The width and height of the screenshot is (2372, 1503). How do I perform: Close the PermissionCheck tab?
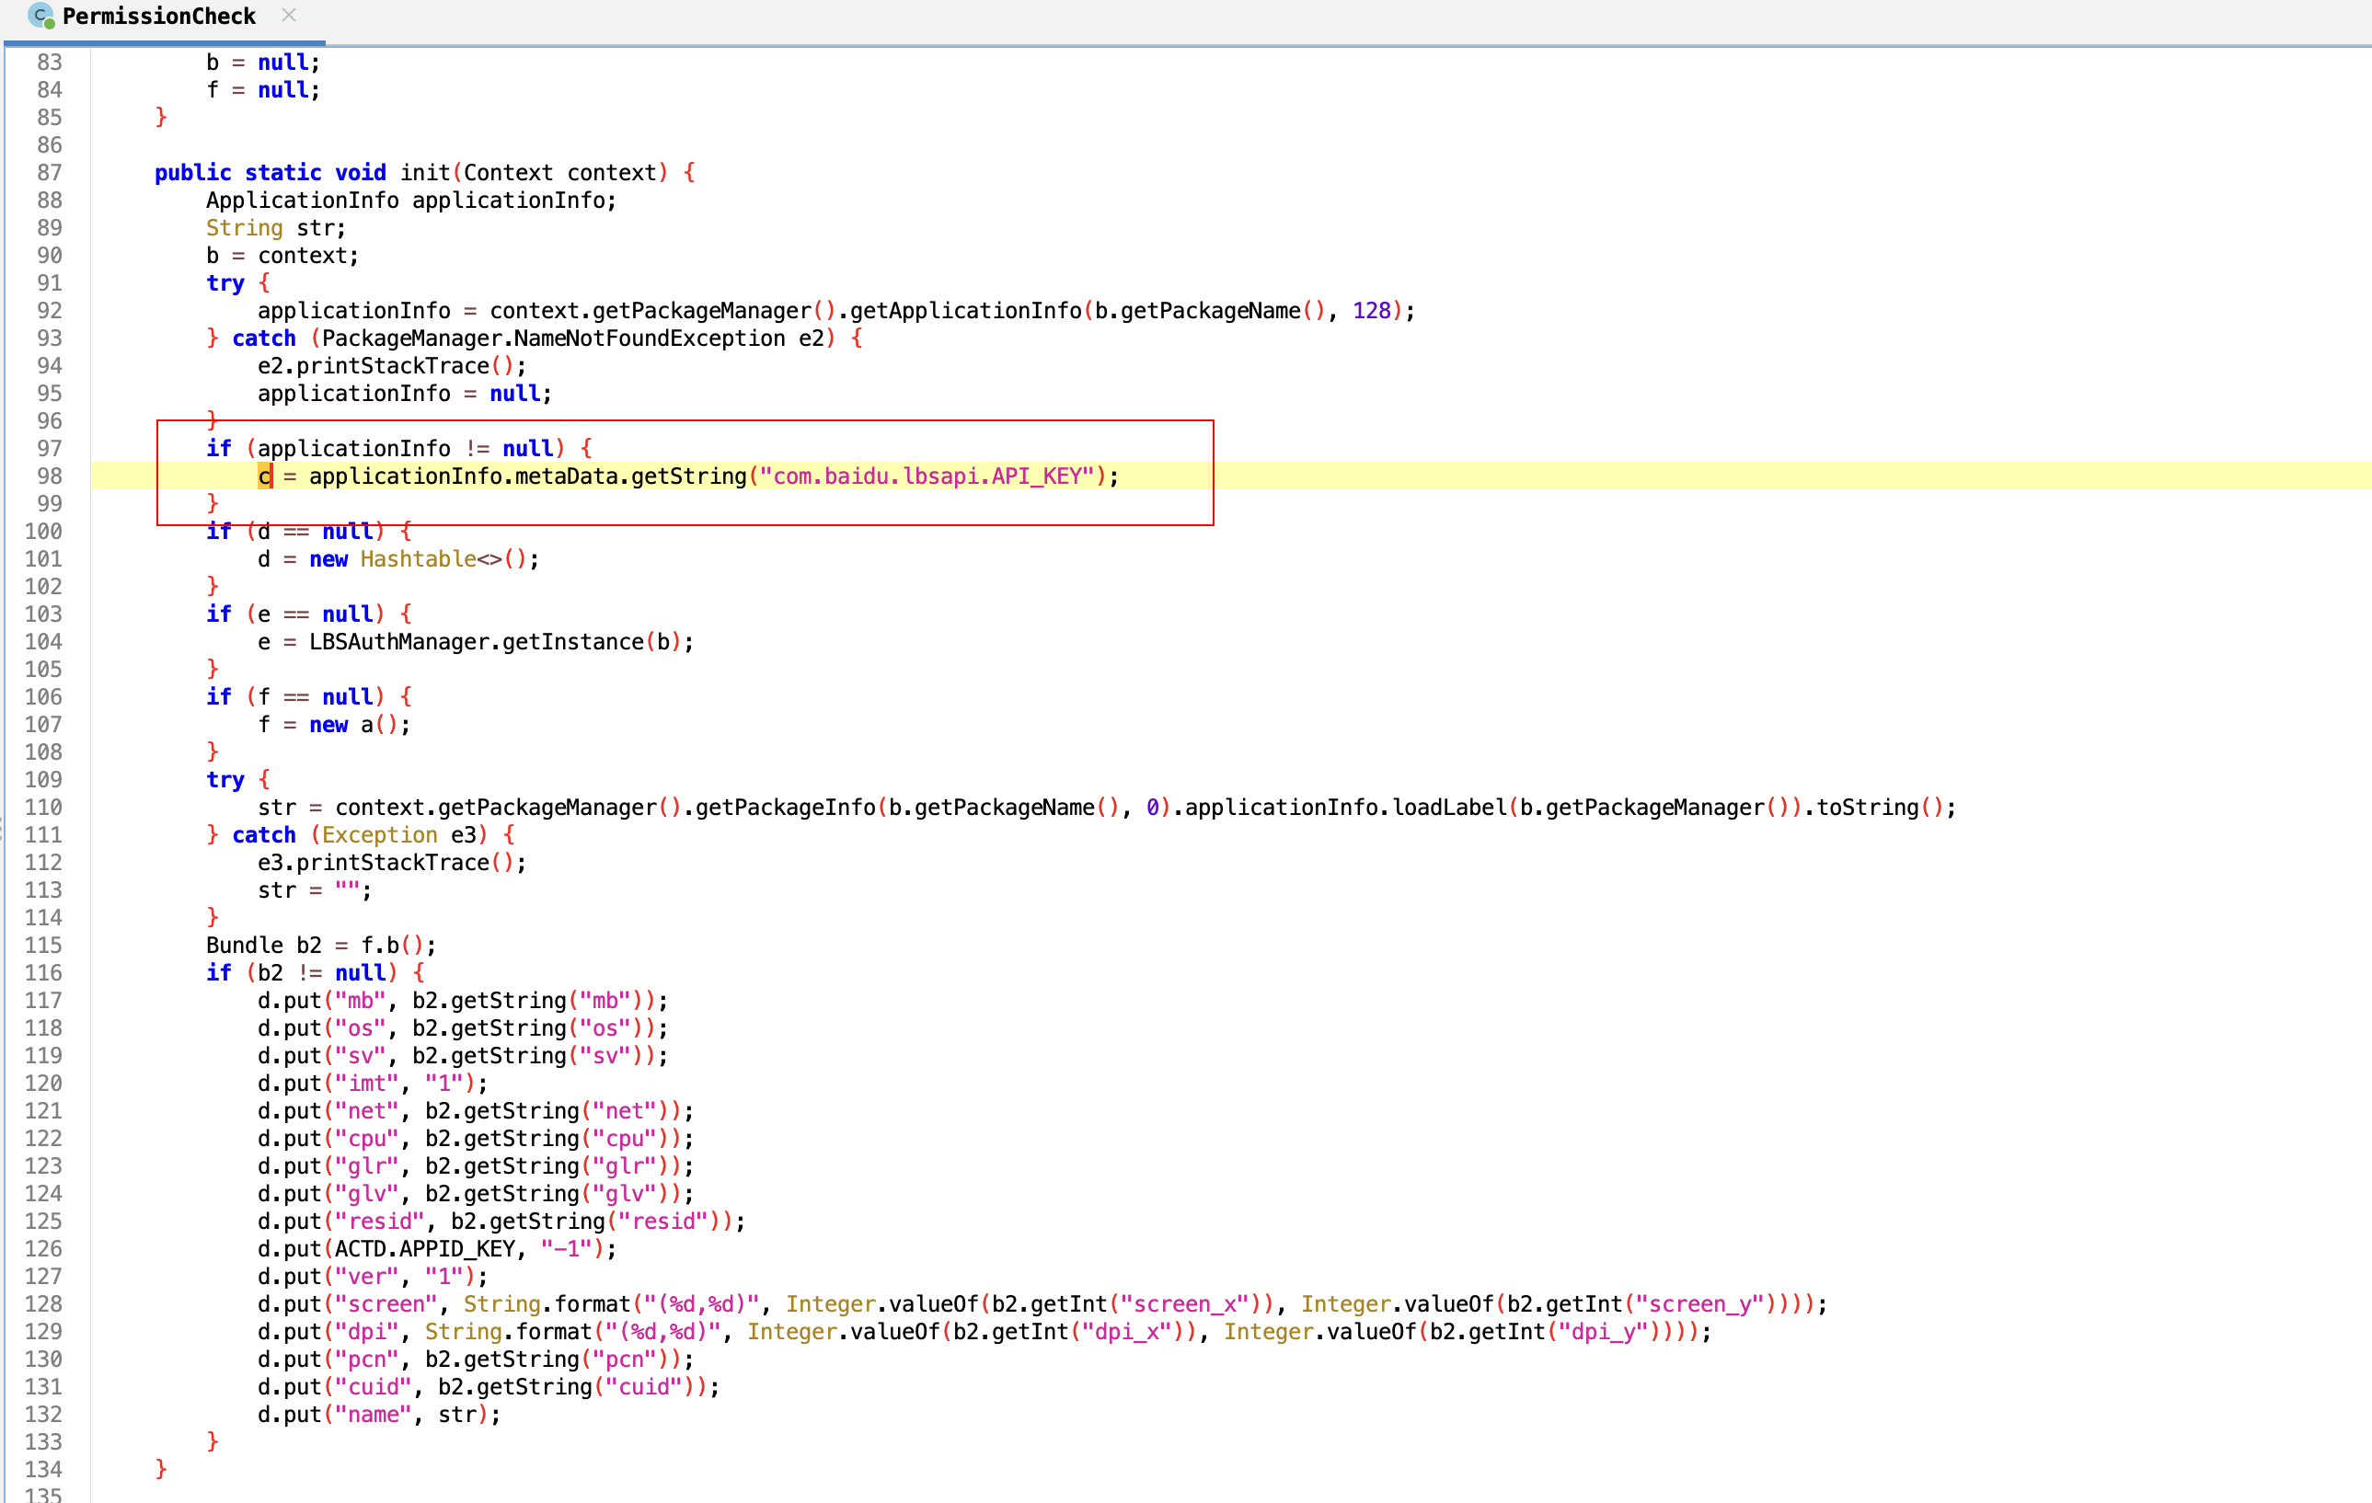click(289, 15)
